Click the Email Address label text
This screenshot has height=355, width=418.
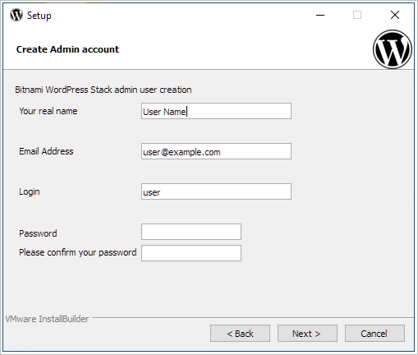(x=46, y=151)
